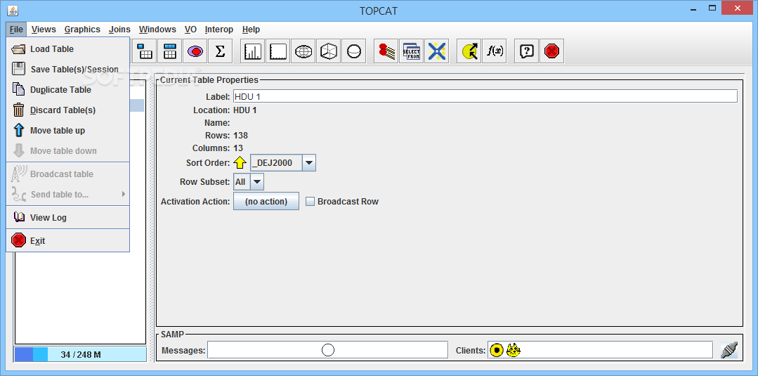Open the Interop menu
The height and width of the screenshot is (376, 758).
pyautogui.click(x=219, y=30)
